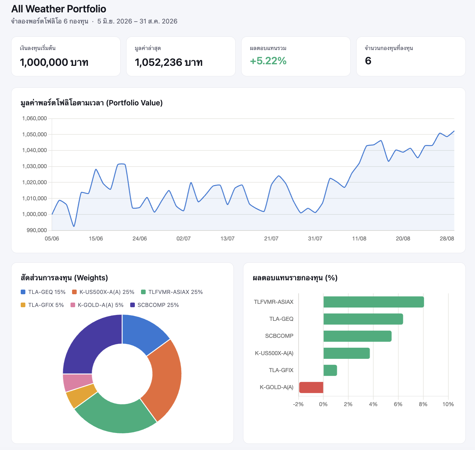The image size is (475, 450).
Task: Click the red K-GOLD-A(A) negative return bar
Action: (x=311, y=388)
